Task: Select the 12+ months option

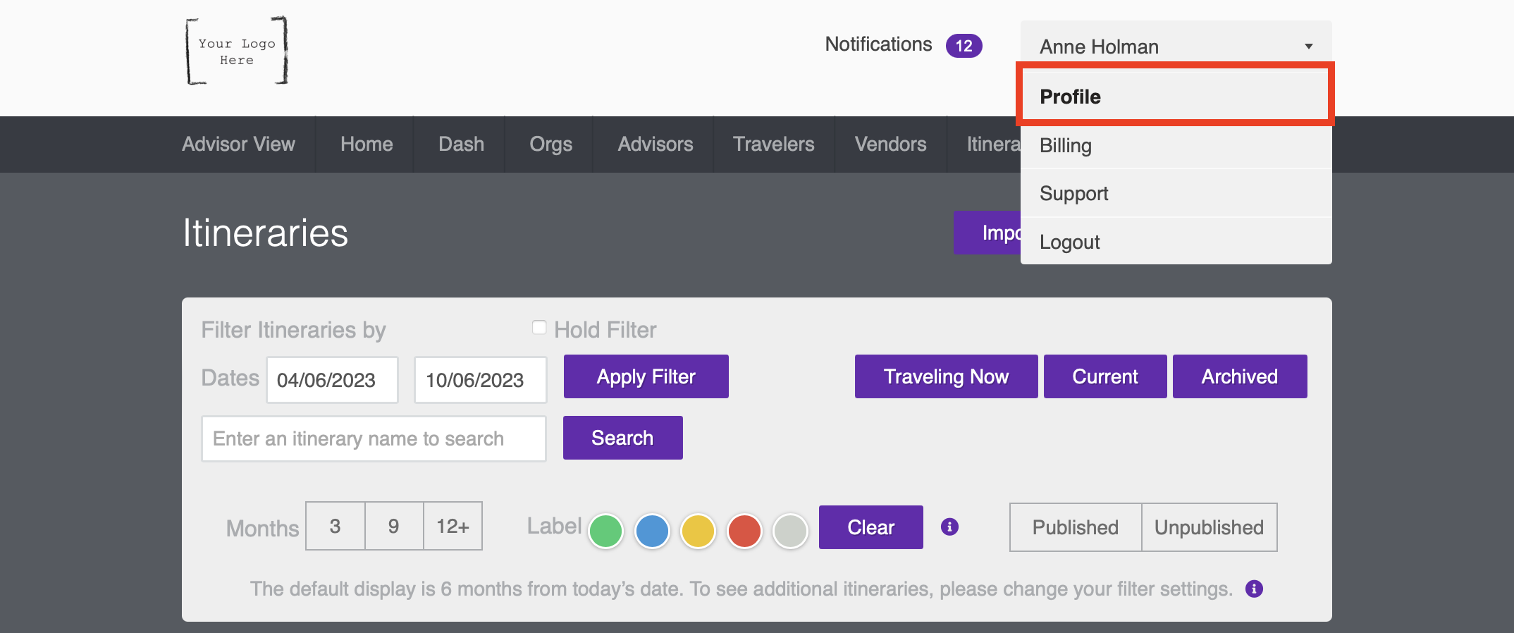Action: point(453,526)
